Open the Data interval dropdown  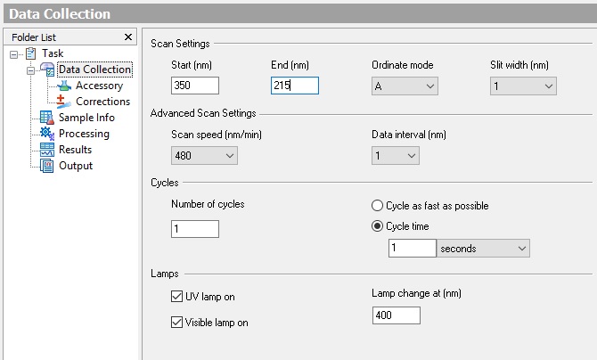click(395, 156)
